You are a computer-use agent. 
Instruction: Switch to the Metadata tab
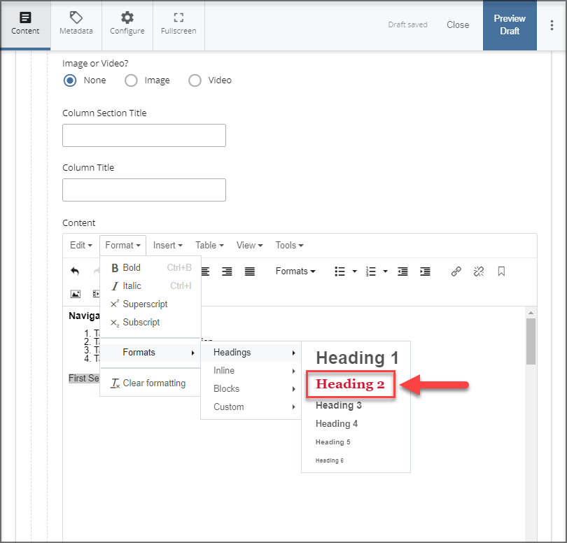[x=76, y=25]
